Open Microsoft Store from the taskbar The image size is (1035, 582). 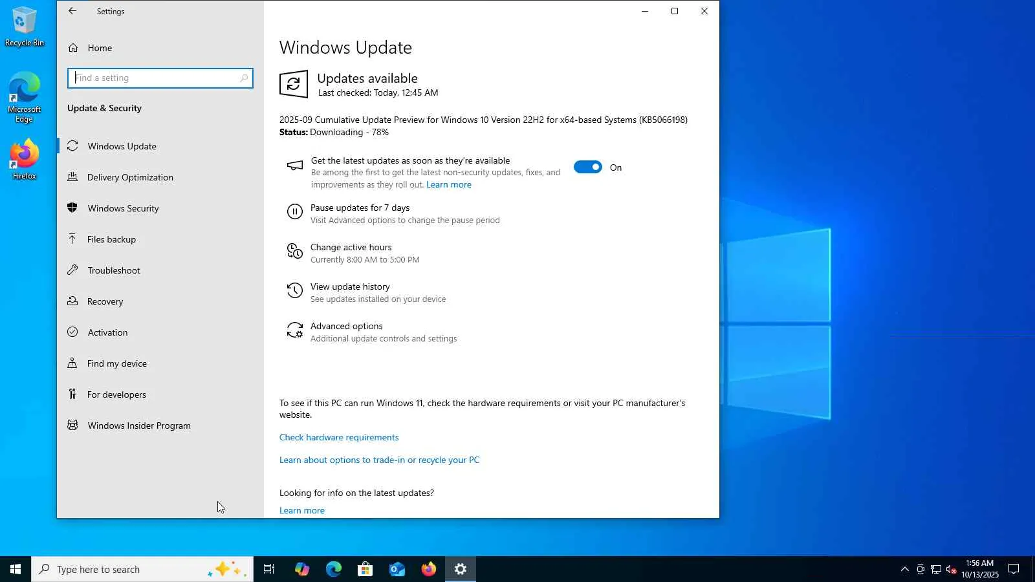pos(365,569)
